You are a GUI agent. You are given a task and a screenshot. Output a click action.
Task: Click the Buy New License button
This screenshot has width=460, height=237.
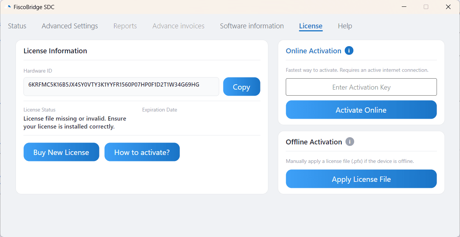61,152
